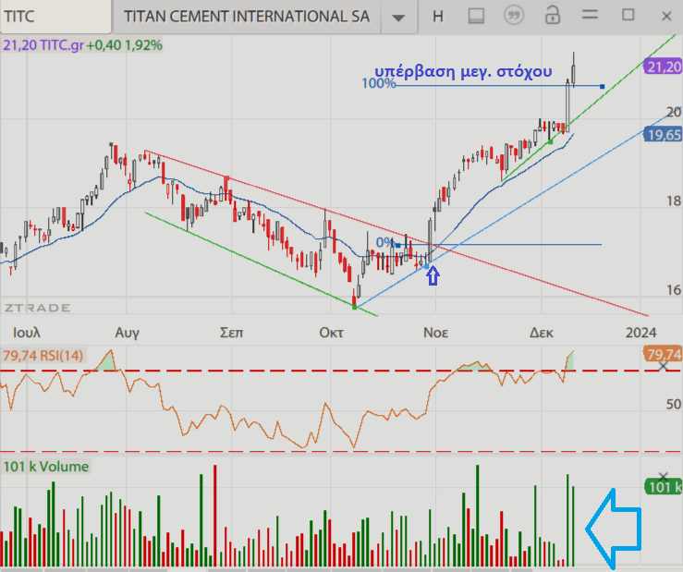Close the chart window
The height and width of the screenshot is (572, 683).
point(666,17)
